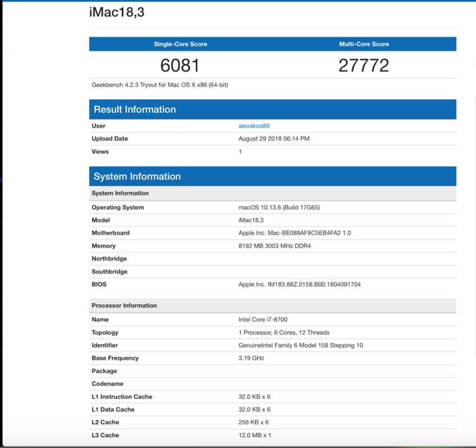The width and height of the screenshot is (476, 448).
Task: Select the Motherboard value Mac-BE088AF8C5EB4FA2
Action: [x=294, y=233]
